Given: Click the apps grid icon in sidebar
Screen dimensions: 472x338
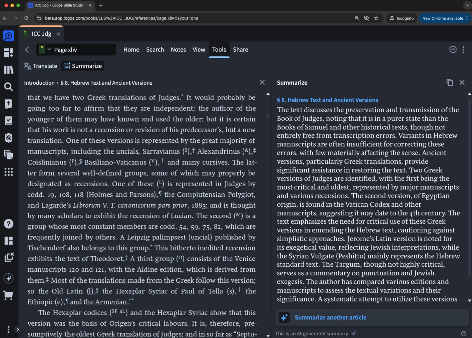Looking at the screenshot, I should coord(9,172).
